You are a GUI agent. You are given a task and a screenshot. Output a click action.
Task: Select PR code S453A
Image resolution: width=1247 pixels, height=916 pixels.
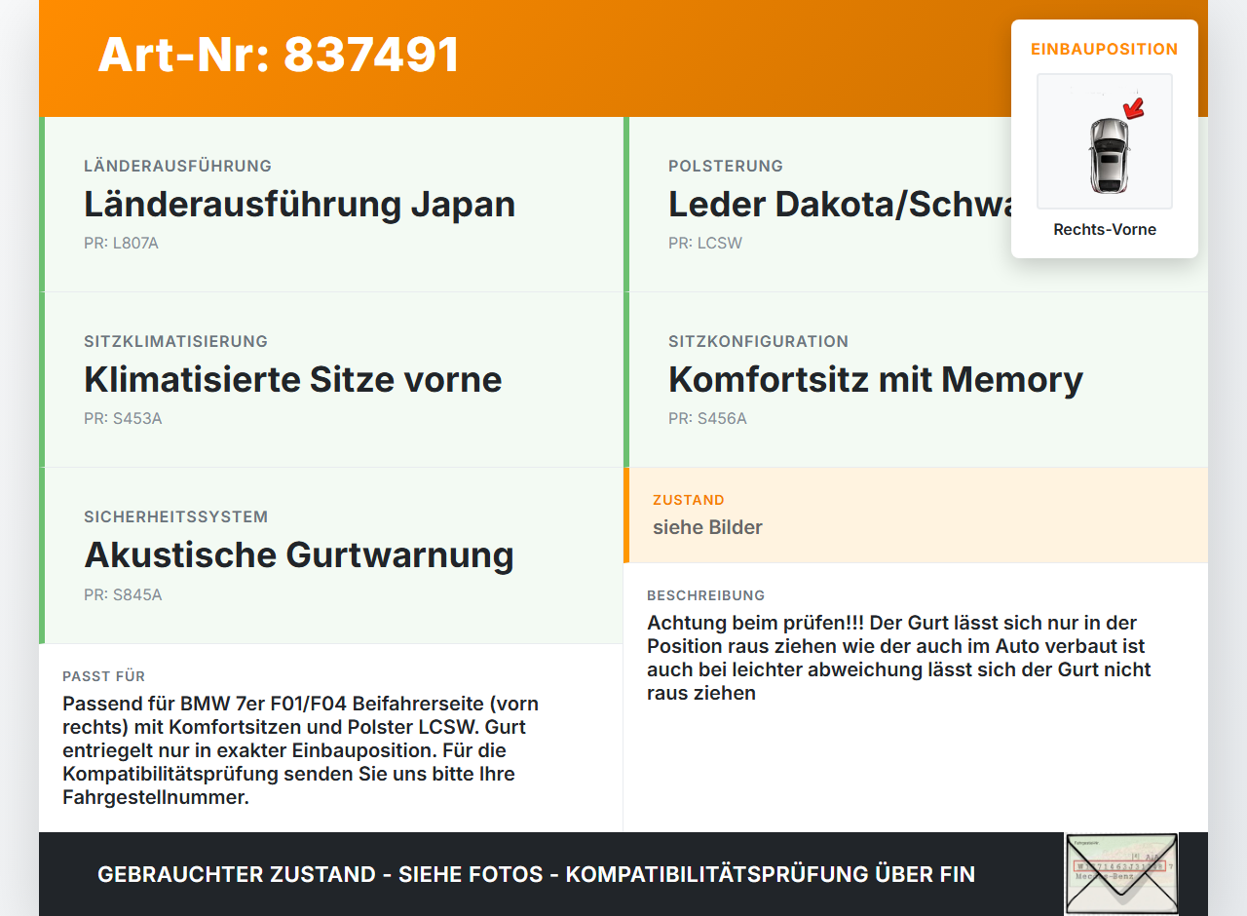tap(123, 419)
